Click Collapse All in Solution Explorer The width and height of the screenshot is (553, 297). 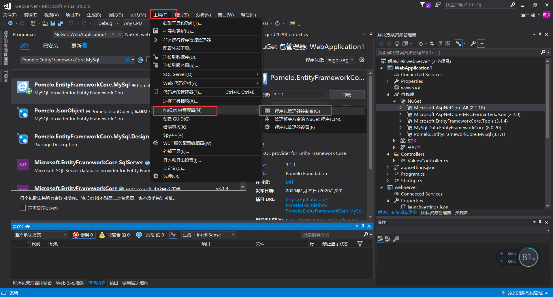click(440, 44)
